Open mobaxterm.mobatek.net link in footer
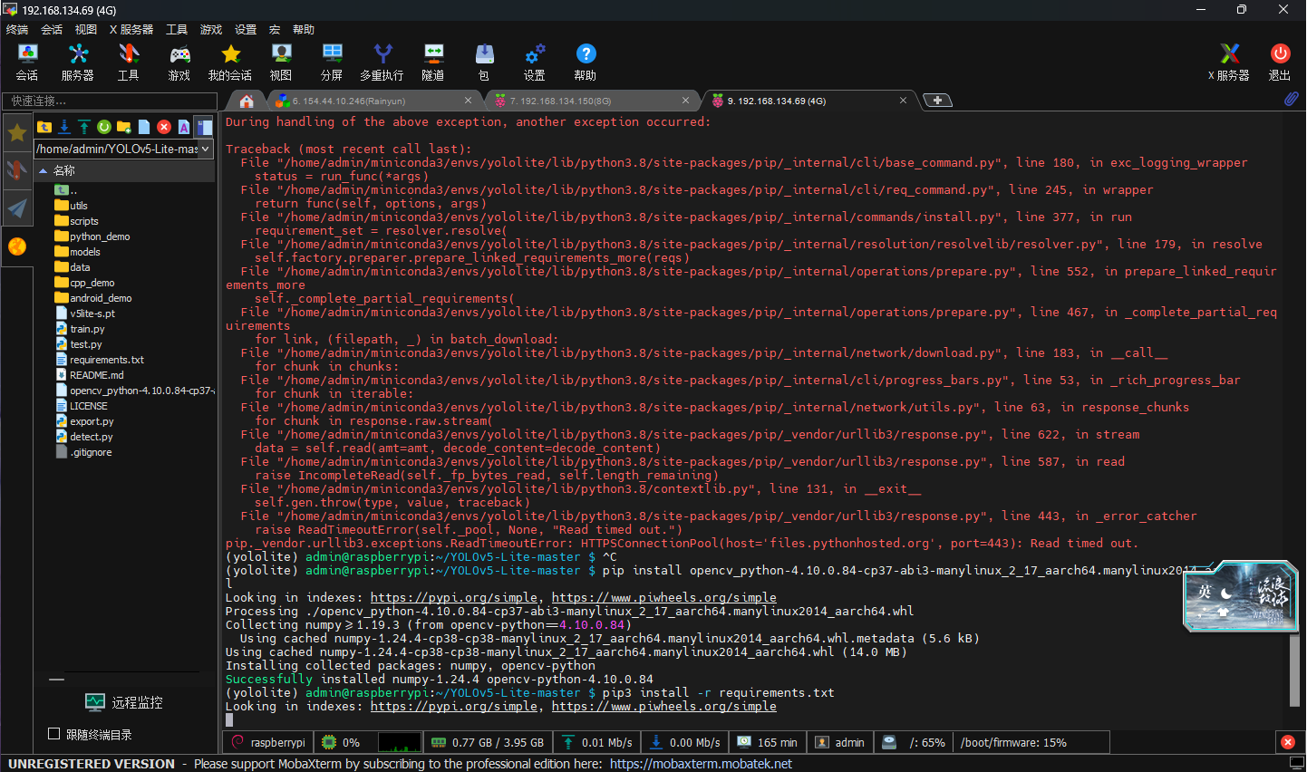 click(x=701, y=764)
